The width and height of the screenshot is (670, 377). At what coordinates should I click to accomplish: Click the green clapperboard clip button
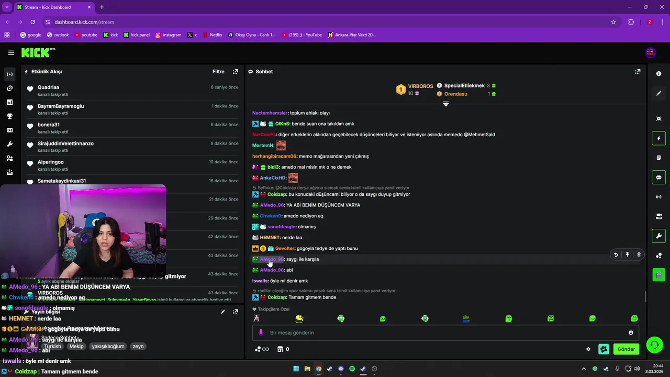coord(658,274)
